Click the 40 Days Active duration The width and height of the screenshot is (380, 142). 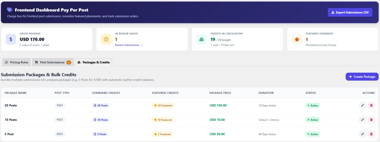pyautogui.click(x=267, y=134)
